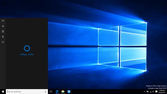Screen dimensions: 167x94
Task: Open Task View on the taskbar
Action: click(51, 92)
